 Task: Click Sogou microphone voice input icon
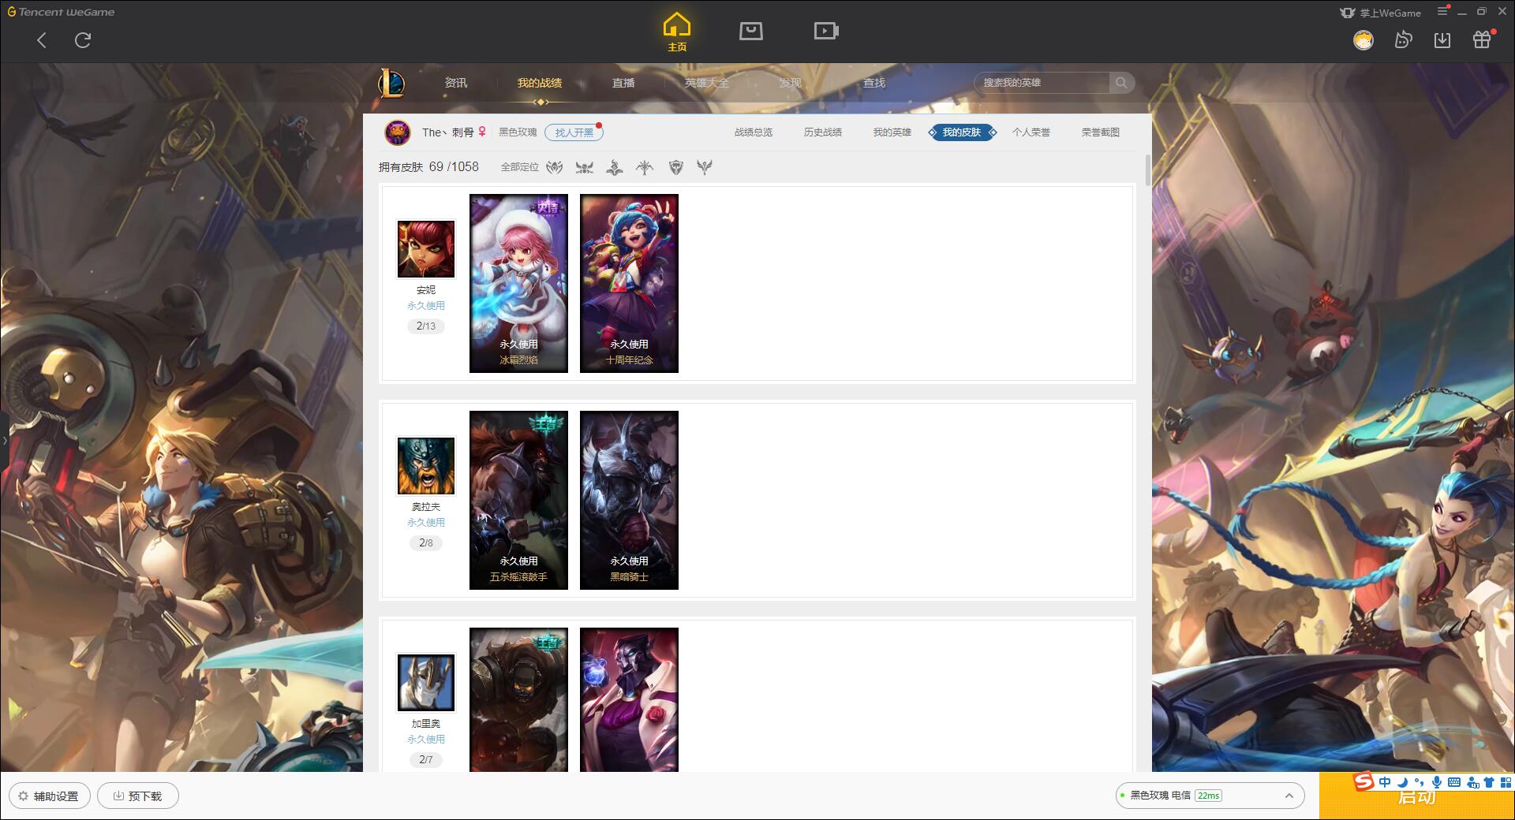click(1437, 782)
